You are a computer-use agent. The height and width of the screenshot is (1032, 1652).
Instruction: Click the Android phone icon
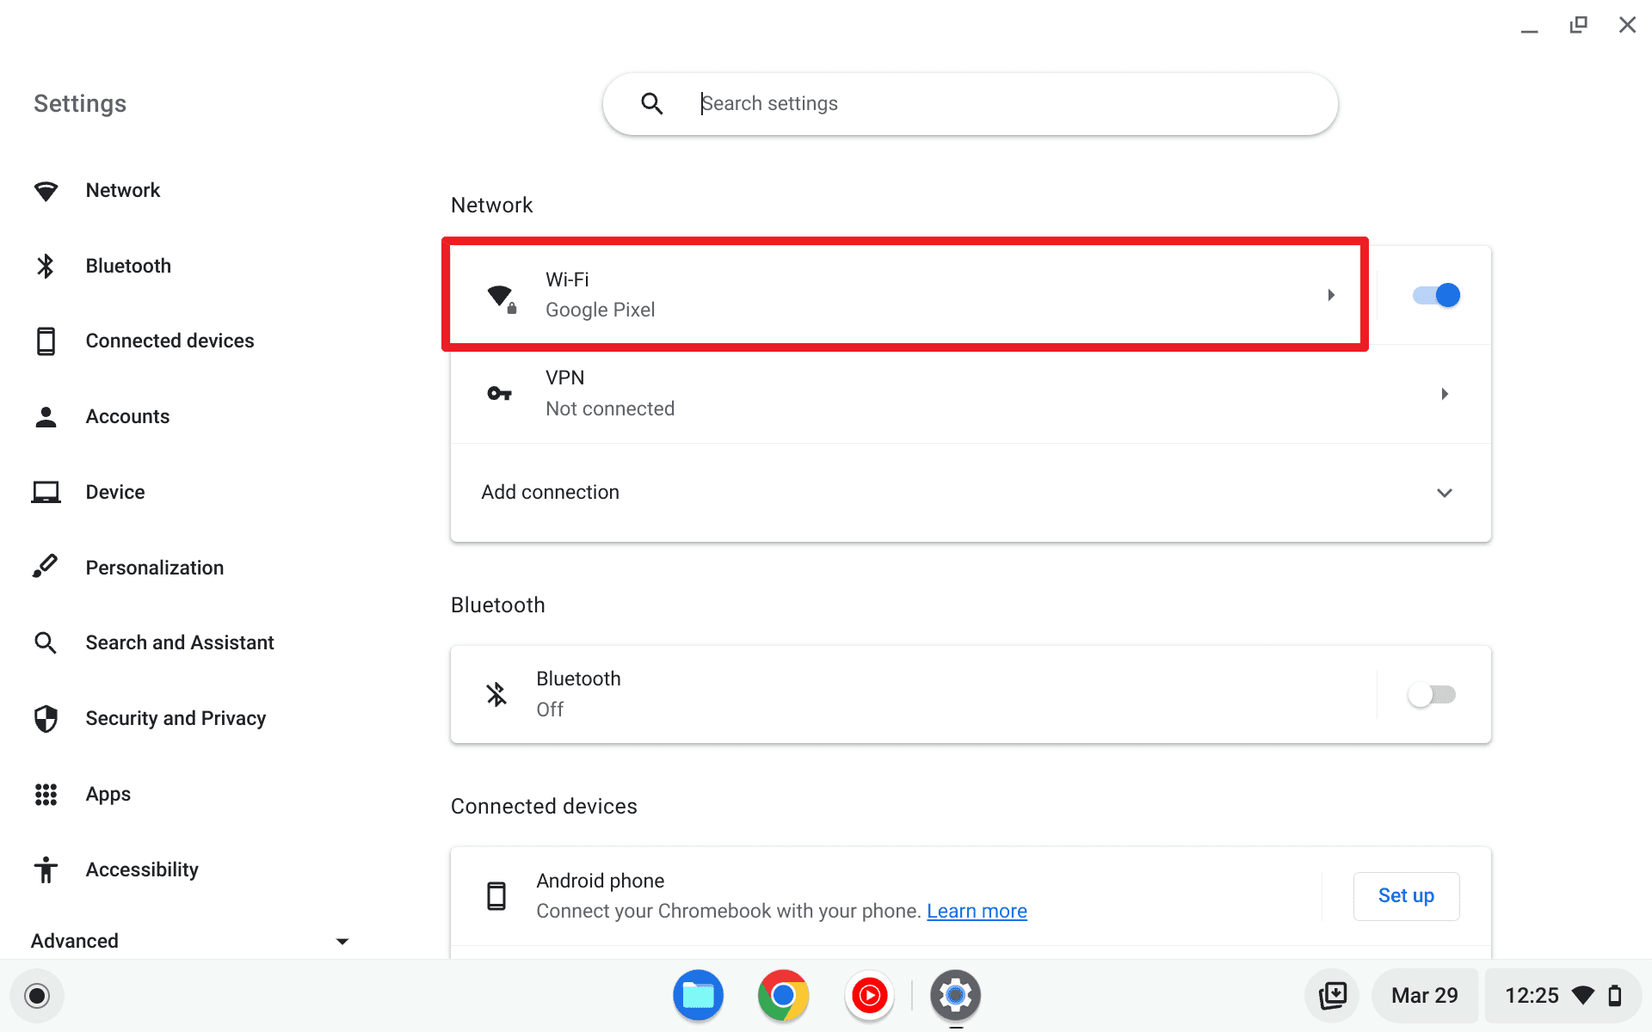click(x=496, y=896)
